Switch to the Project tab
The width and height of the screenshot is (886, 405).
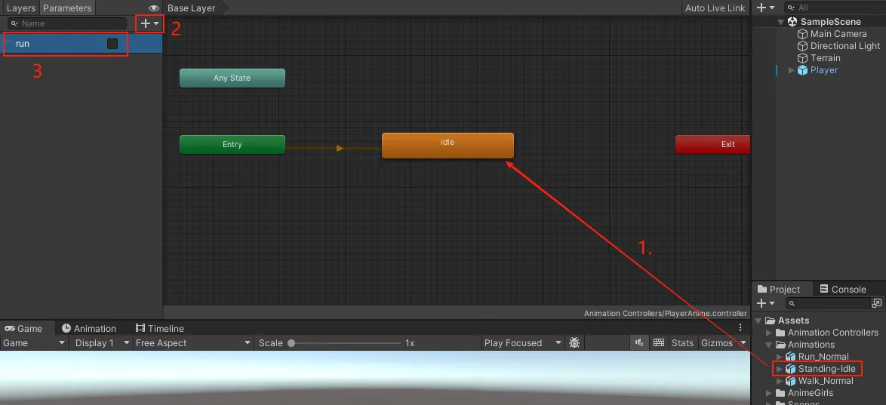point(779,289)
